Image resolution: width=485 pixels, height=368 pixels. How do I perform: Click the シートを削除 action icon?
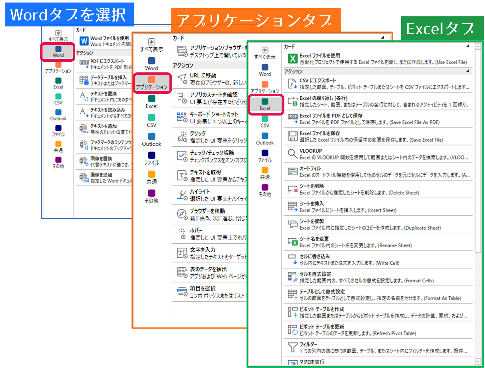[293, 189]
